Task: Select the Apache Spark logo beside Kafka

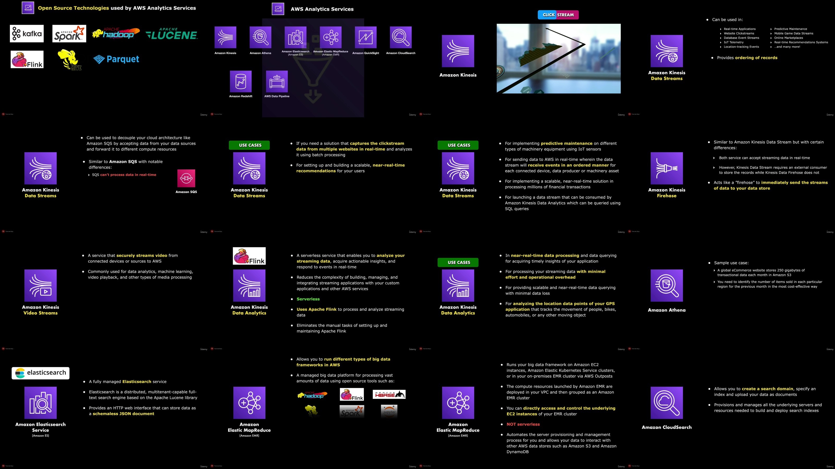Action: (69, 34)
